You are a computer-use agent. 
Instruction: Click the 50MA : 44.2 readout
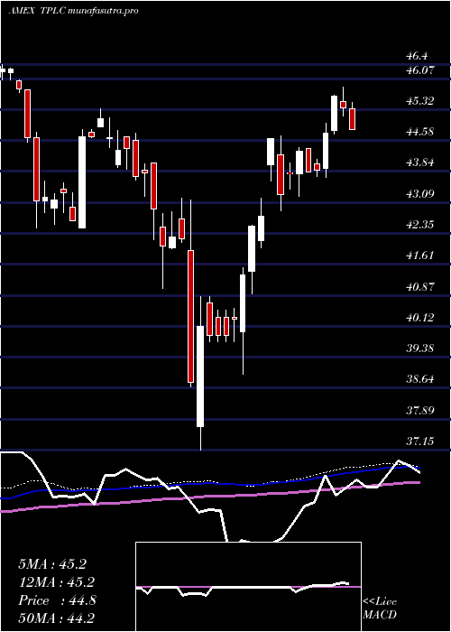pos(56,618)
